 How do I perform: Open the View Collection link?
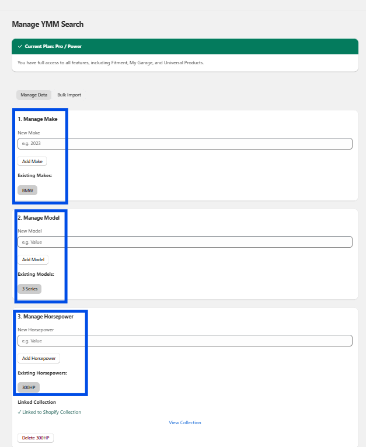tap(185, 422)
